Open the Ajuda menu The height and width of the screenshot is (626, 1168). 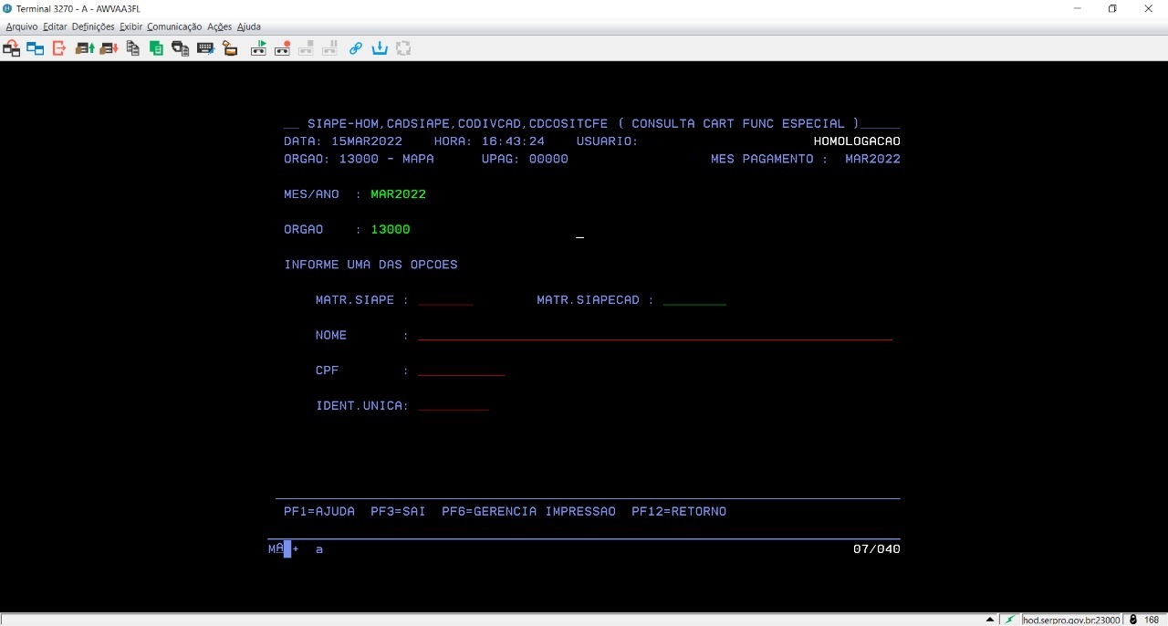(249, 26)
